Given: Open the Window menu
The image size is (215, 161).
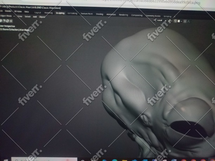Looking at the screenshot, I should (18, 12).
